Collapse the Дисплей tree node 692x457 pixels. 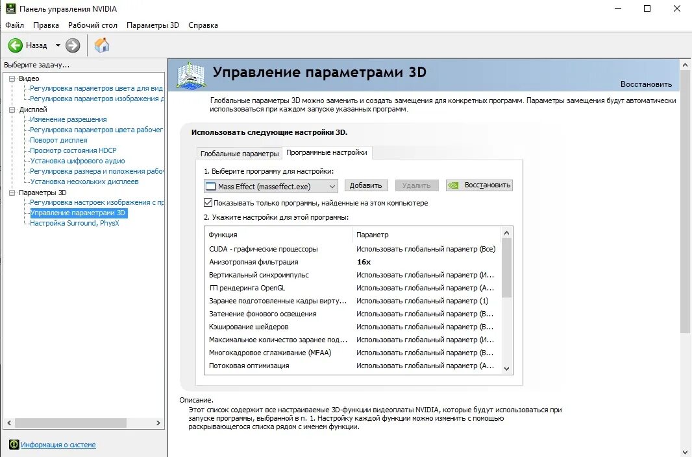click(x=12, y=110)
